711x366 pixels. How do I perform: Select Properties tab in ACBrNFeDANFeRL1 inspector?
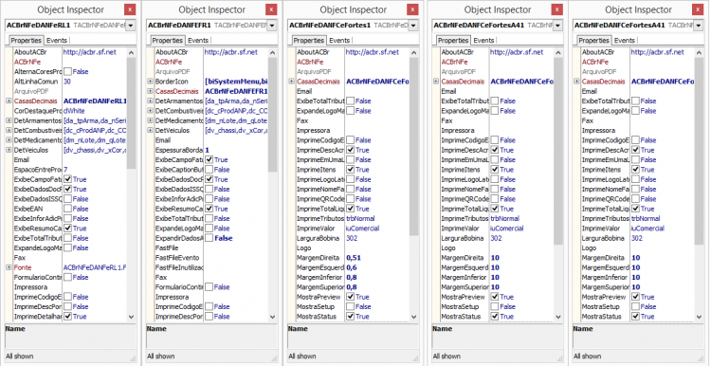click(27, 41)
